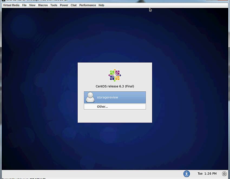Viewport: 230px width, 179px height.
Task: Open the Performance menu
Action: click(x=88, y=5)
